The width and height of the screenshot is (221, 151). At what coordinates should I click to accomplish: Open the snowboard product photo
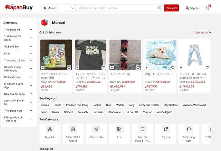coord(125,55)
